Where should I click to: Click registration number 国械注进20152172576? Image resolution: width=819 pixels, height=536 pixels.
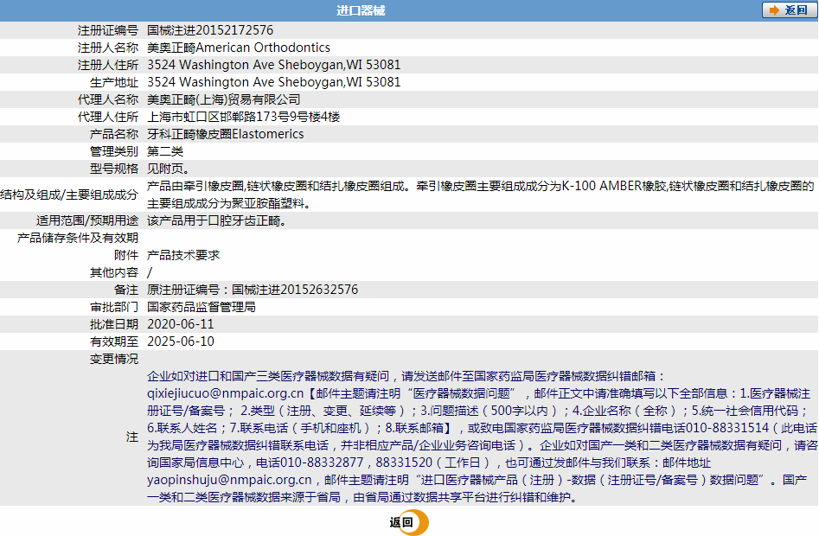click(210, 30)
